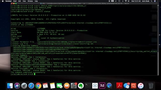
Task: Launch Google Chrome from the dock
Action: (38, 85)
